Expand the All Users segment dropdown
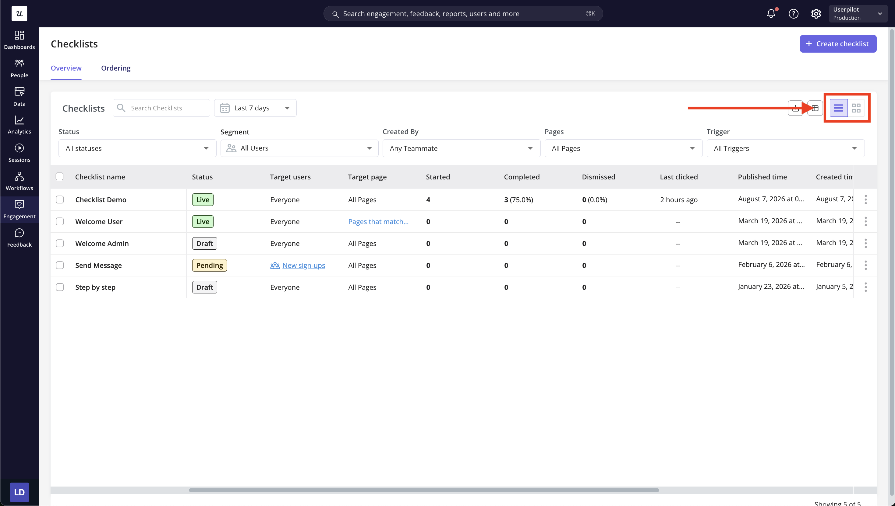Viewport: 895px width, 506px height. (299, 148)
